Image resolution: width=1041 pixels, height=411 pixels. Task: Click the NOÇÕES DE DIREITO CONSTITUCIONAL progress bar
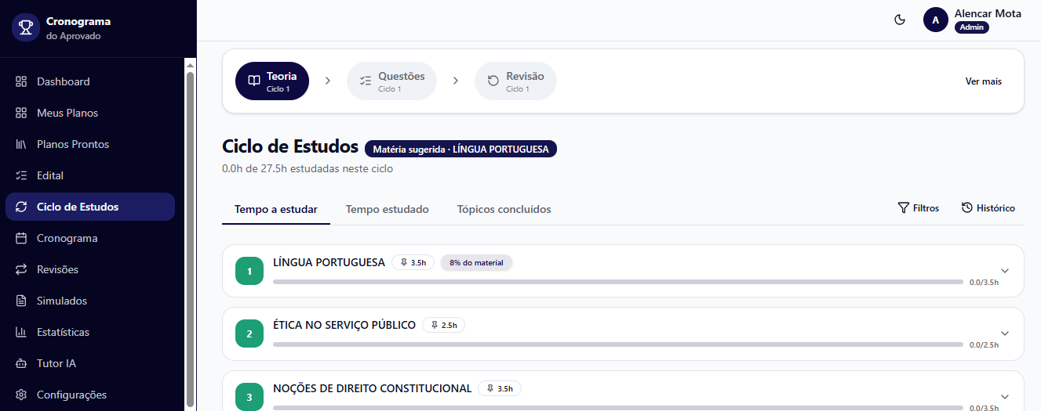tap(618, 408)
